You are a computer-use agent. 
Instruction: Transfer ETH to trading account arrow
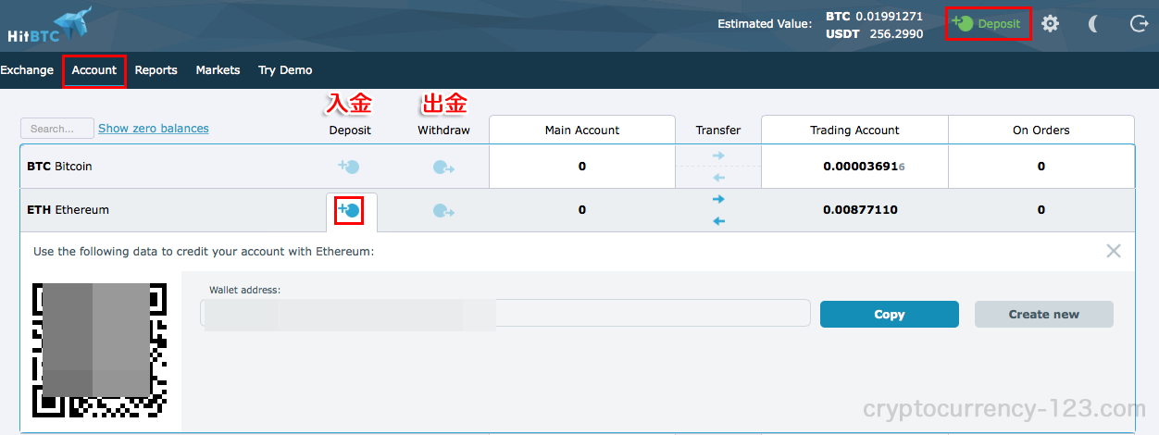[718, 199]
